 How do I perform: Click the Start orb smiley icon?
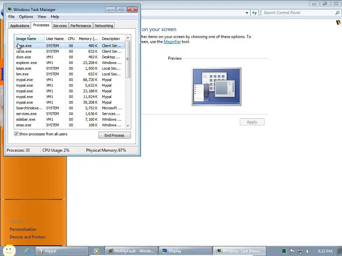[9, 251]
